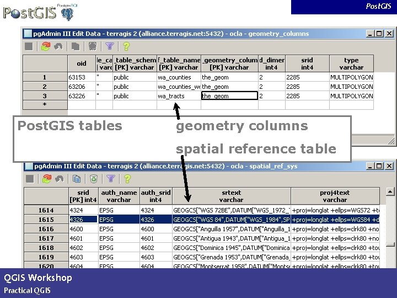Image resolution: width=397 pixels, height=298 pixels.
Task: Click geometry_columns window title bar icon
Action: [x=28, y=34]
